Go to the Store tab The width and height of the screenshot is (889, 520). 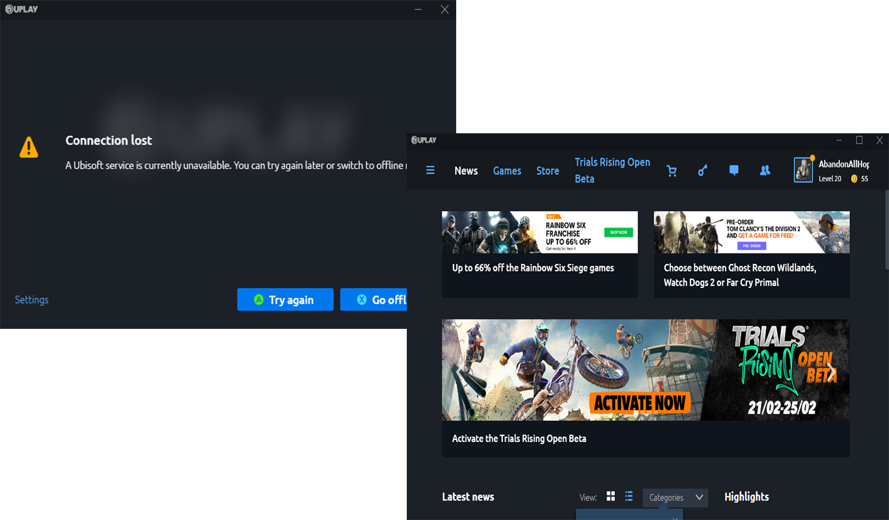tap(548, 171)
